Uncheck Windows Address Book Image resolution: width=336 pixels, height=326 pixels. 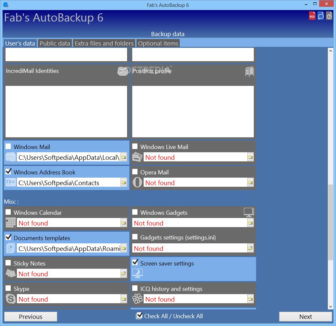tap(8, 171)
